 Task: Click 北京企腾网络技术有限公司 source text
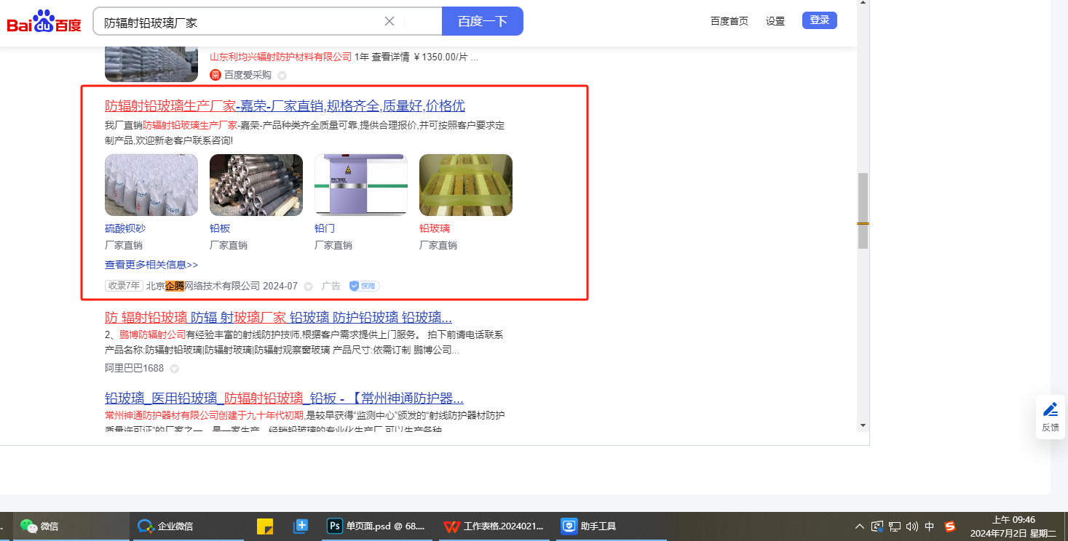[203, 286]
